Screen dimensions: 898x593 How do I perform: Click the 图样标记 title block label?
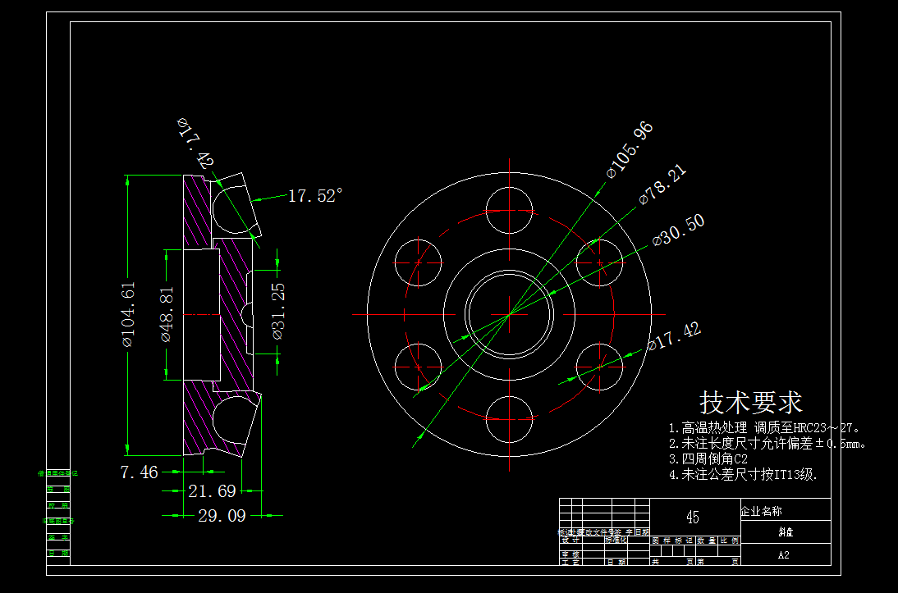click(x=673, y=541)
